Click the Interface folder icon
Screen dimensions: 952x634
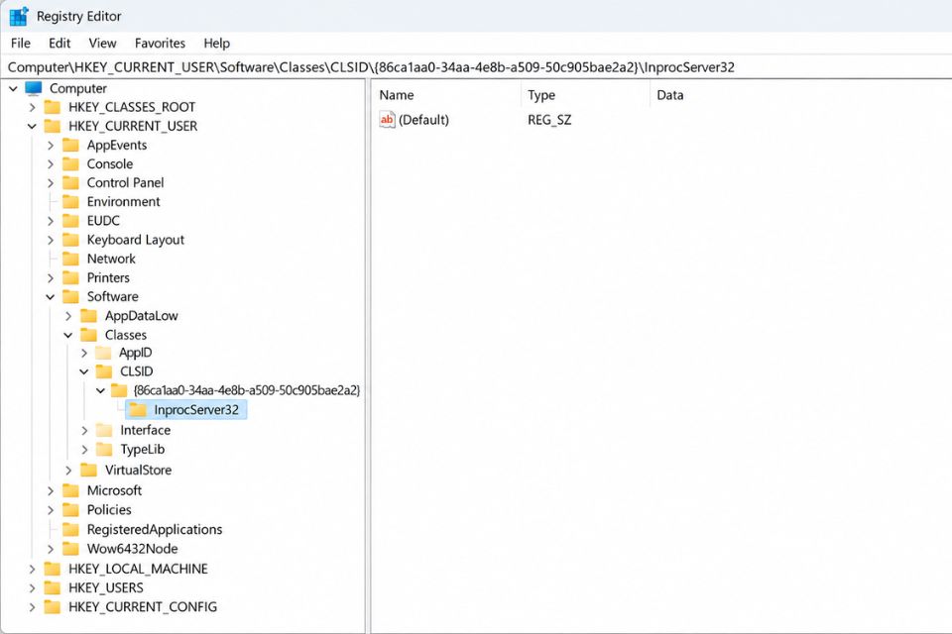pyautogui.click(x=104, y=430)
